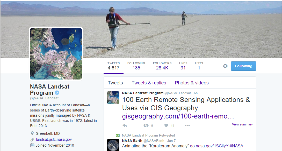Open the Lists 1 stat
Image resolution: width=282 pixels, height=151 pixels.
[x=199, y=66]
